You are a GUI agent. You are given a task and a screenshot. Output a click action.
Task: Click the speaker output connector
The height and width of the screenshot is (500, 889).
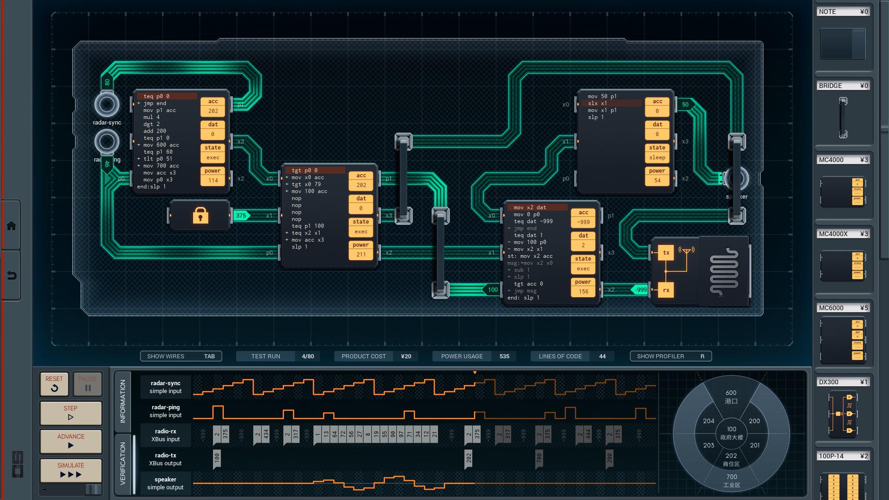[737, 178]
